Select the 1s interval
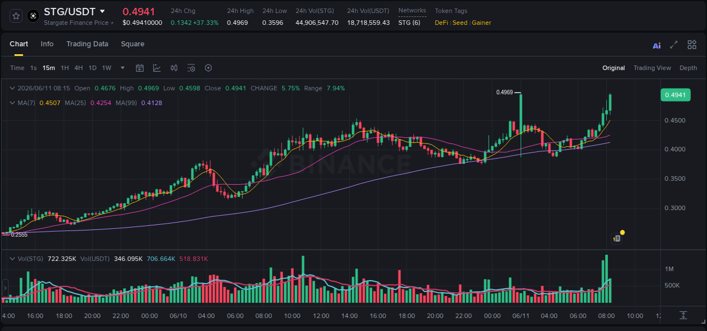Viewport: 707px width, 331px height. [x=33, y=68]
